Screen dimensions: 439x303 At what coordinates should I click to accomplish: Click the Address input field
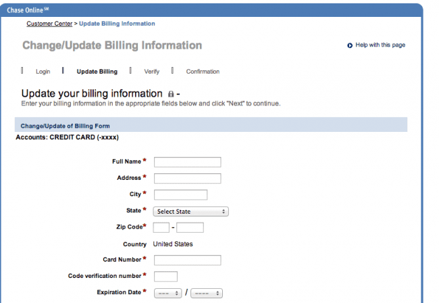(x=188, y=179)
